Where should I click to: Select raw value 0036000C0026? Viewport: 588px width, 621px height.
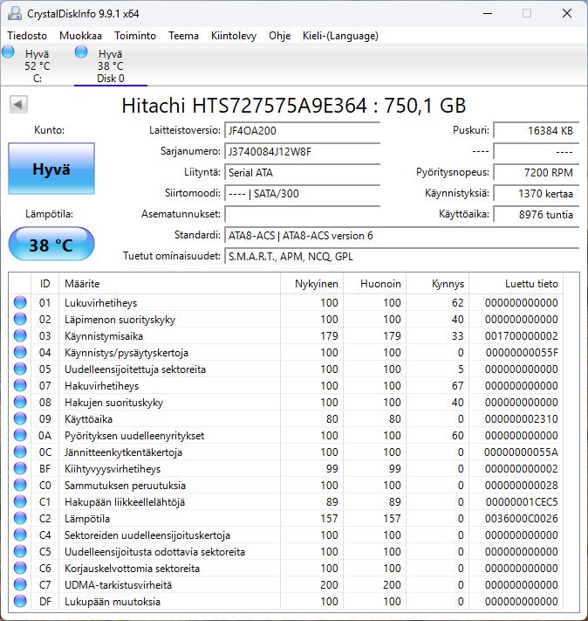coord(522,519)
